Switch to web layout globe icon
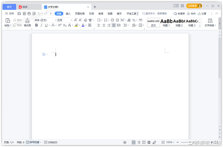 [x=149, y=142]
